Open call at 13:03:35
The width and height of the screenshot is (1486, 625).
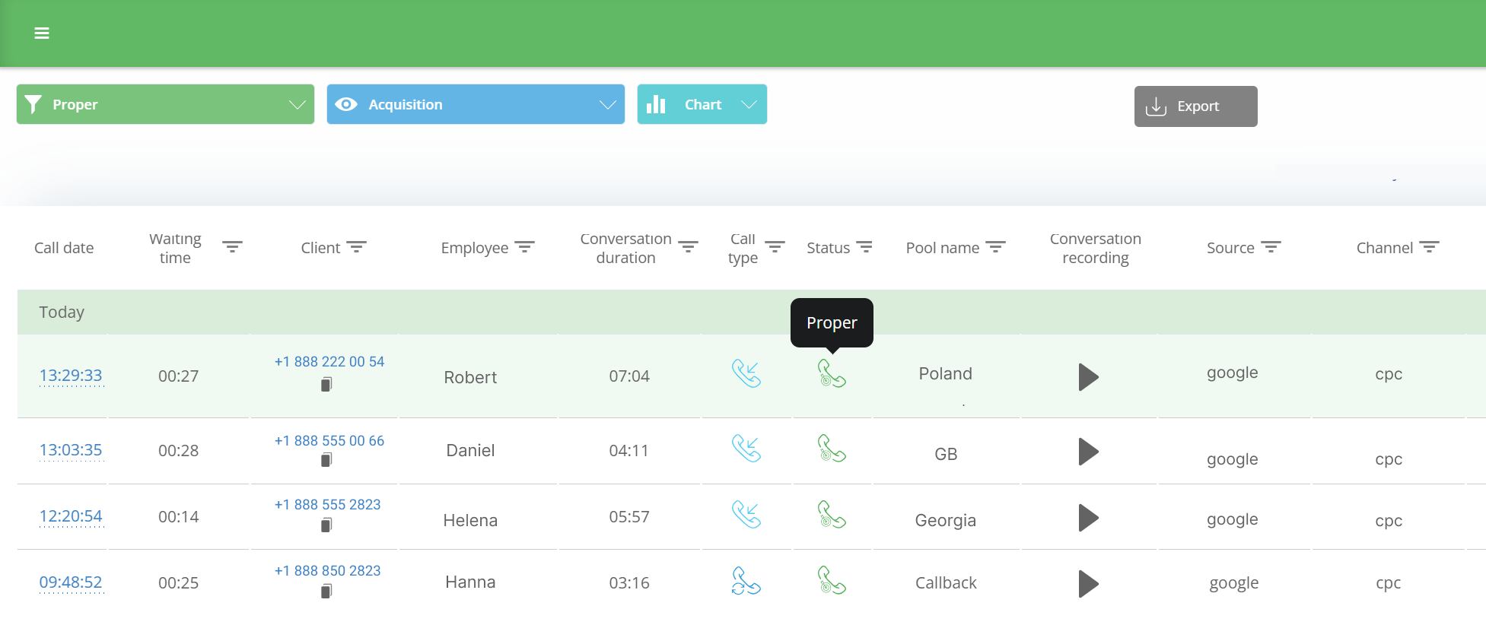point(71,450)
